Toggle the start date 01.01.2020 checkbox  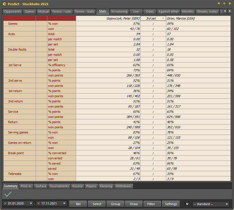tap(5, 204)
